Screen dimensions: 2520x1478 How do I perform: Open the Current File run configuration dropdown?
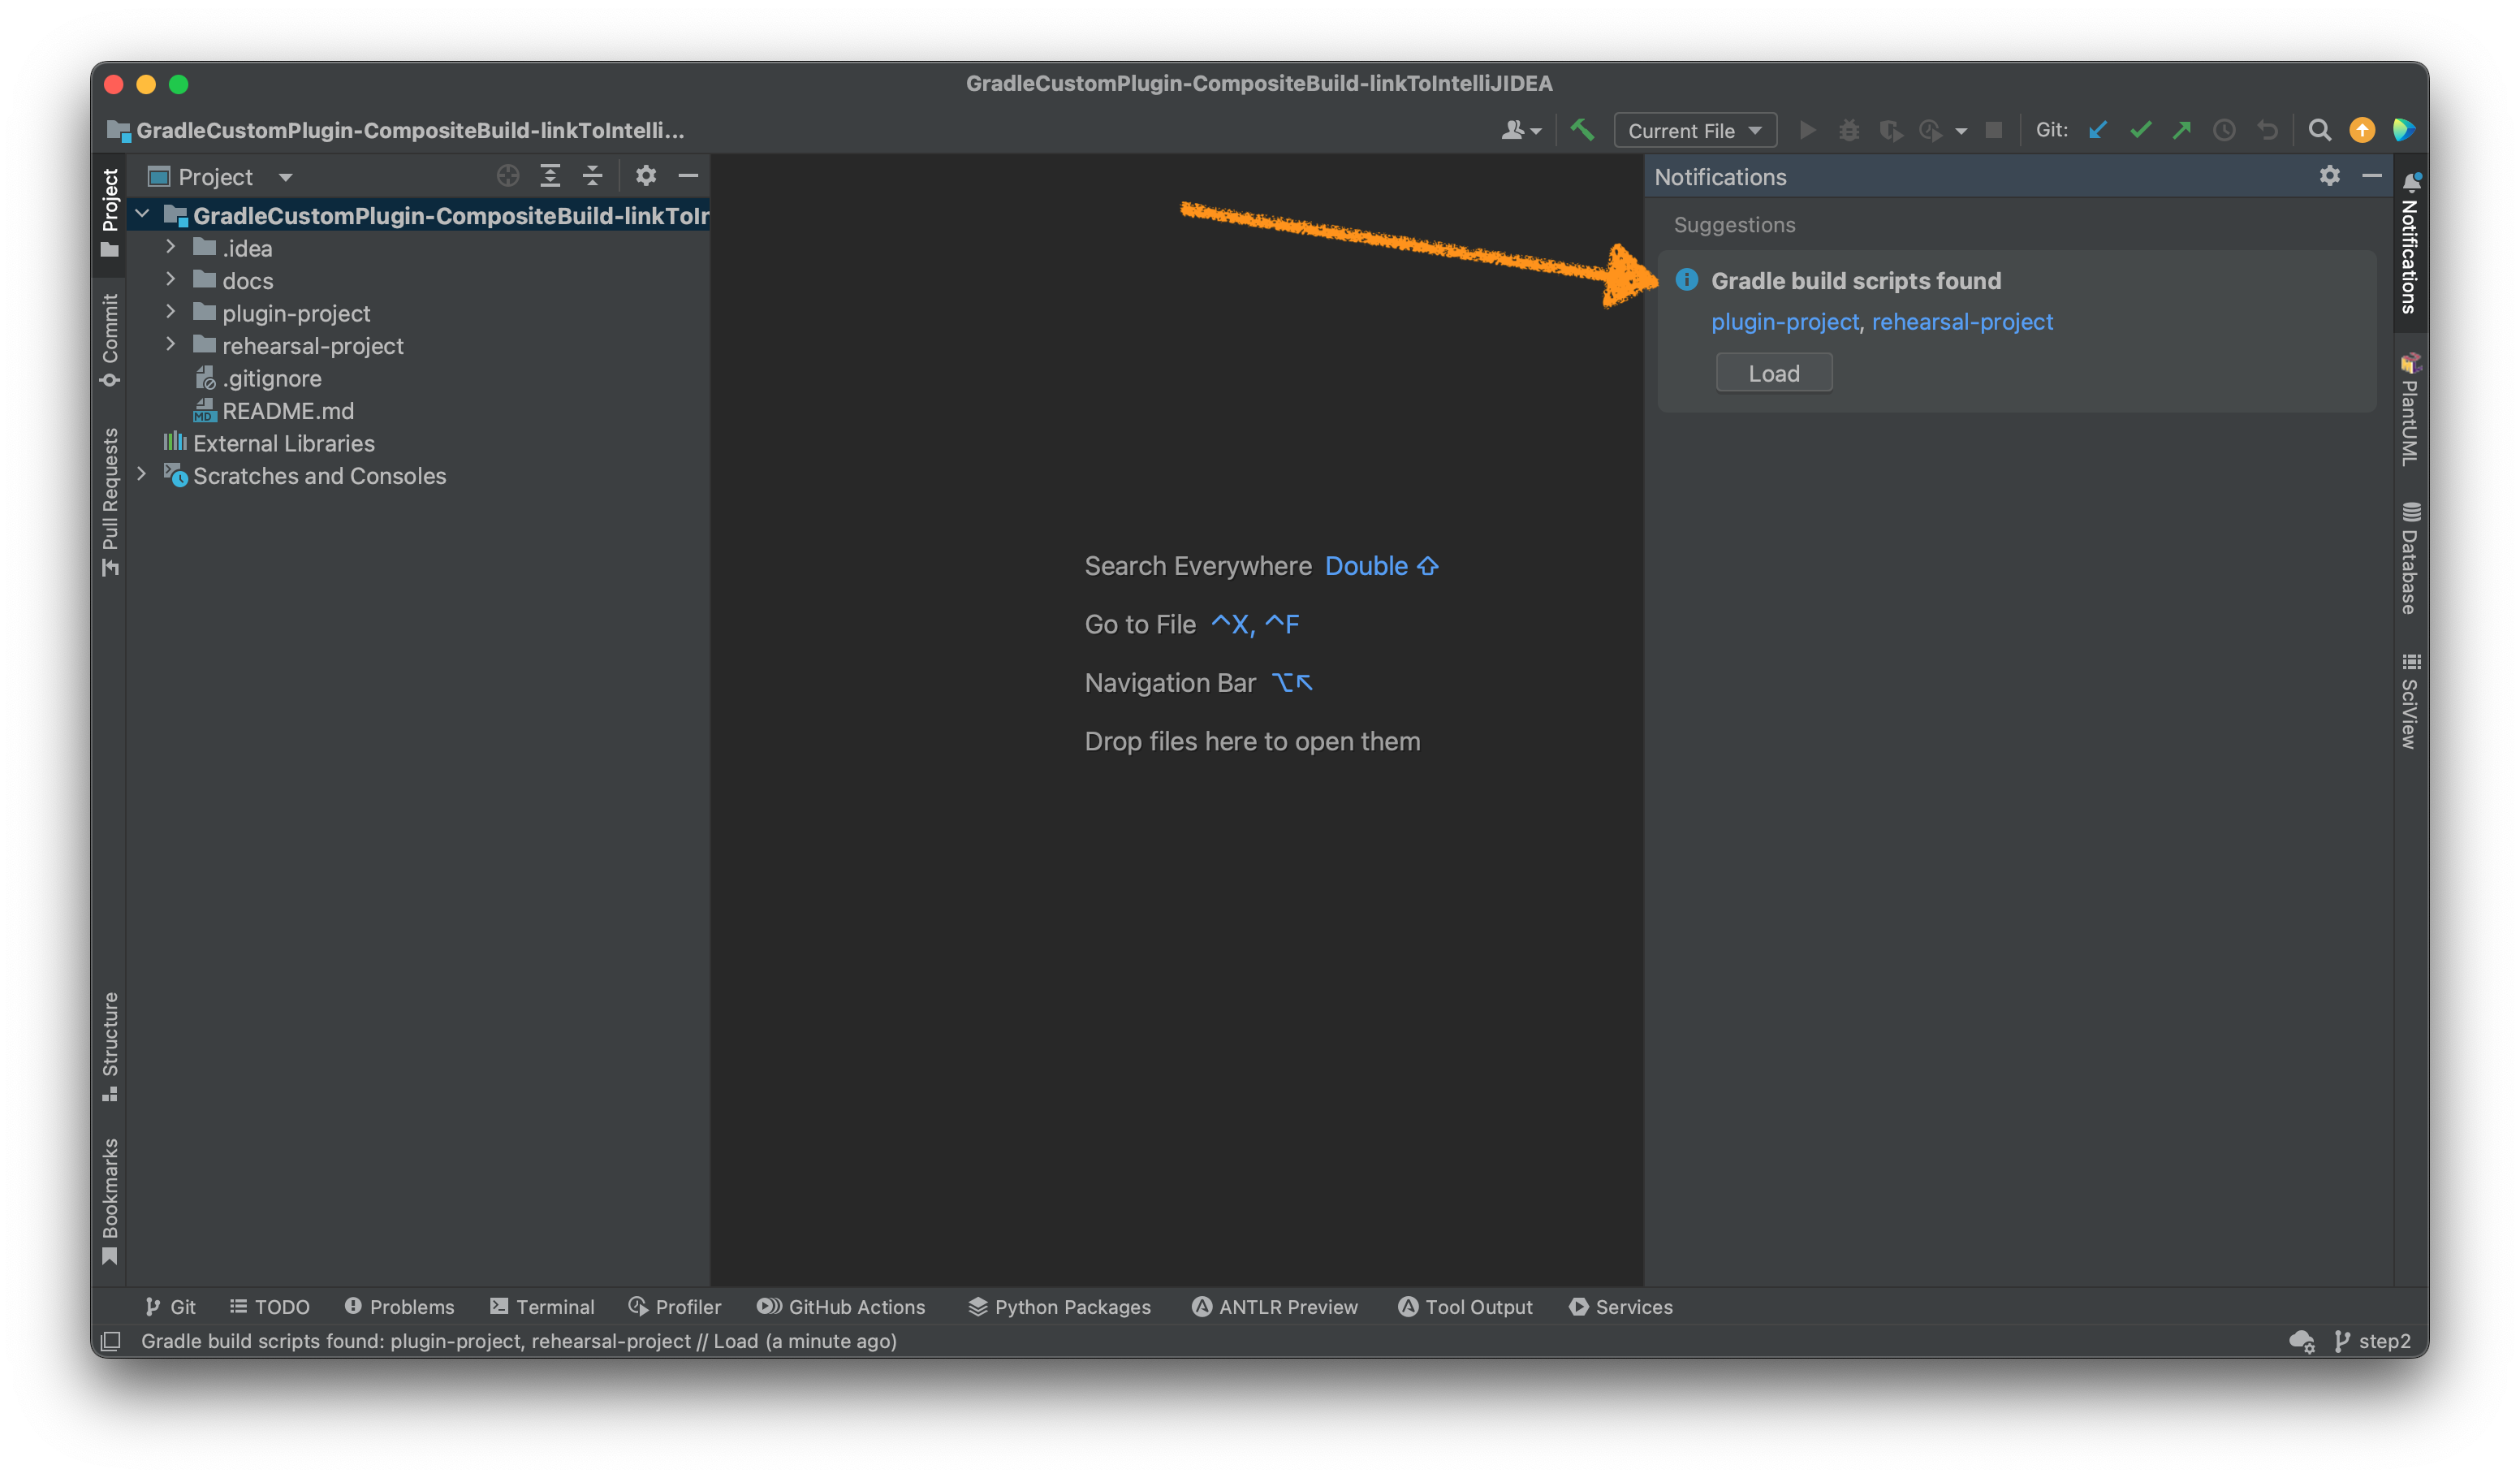click(1695, 130)
